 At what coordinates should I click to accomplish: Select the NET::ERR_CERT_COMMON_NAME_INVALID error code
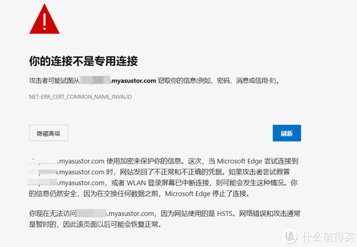tap(80, 97)
